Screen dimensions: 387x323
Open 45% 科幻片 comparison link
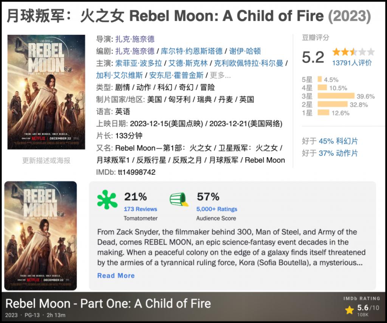tap(338, 141)
